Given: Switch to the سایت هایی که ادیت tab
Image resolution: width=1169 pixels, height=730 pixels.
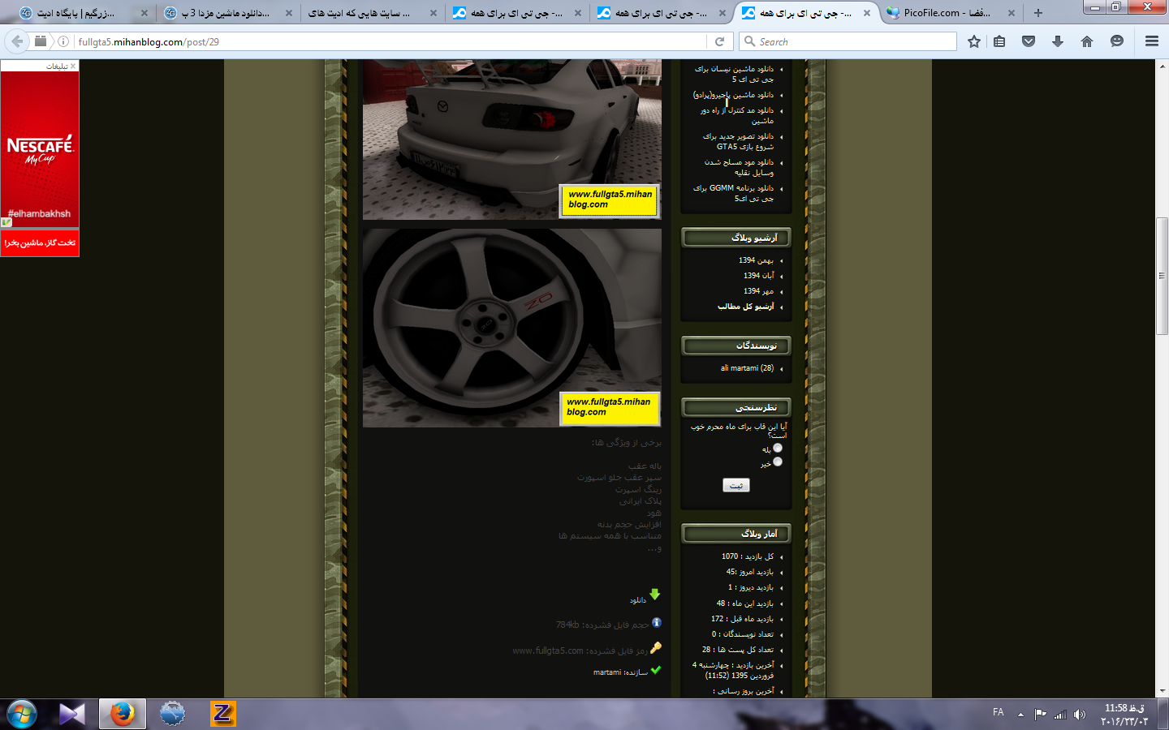Looking at the screenshot, I should (372, 13).
